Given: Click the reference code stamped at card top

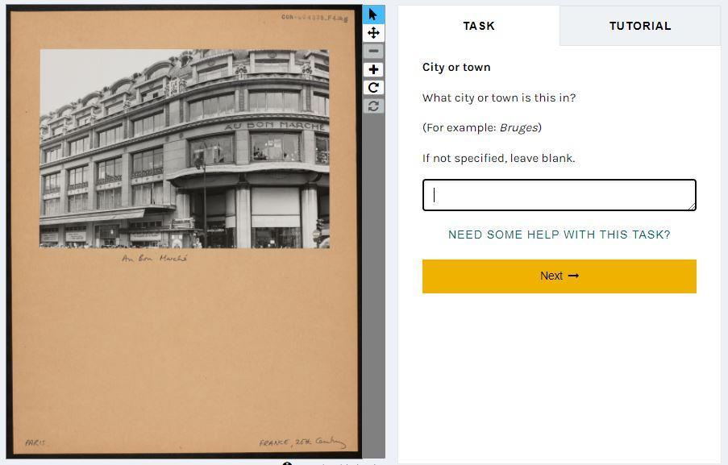Looking at the screenshot, I should (314, 18).
